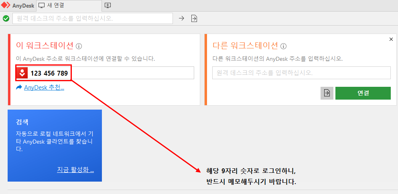Click the 지금 활성화 ... link
Viewport: 398px width, 194px height.
pos(75,170)
